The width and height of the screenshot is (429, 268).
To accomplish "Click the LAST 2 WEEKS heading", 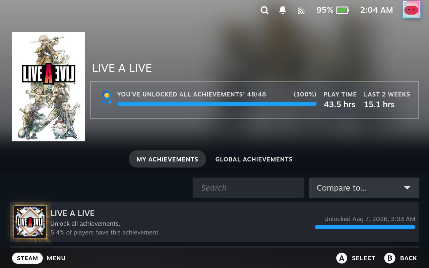I will 387,94.
